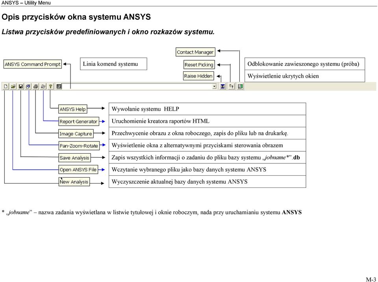Click the jobname footnote text
378x282 pixels.
(x=152, y=212)
